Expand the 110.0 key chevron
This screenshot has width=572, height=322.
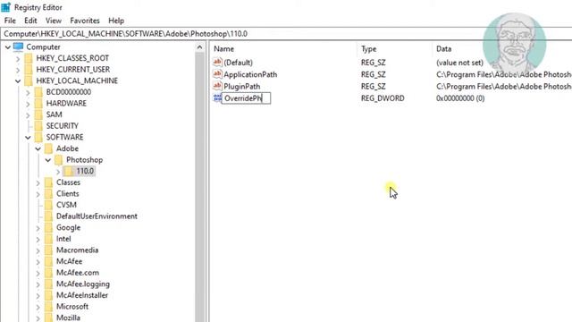click(58, 172)
